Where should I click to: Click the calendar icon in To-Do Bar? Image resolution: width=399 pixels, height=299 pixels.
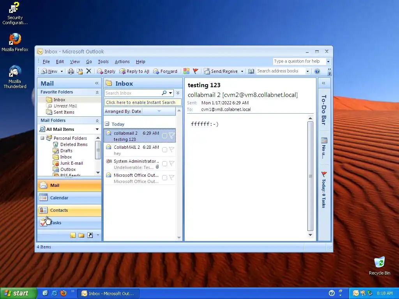pos(324,140)
